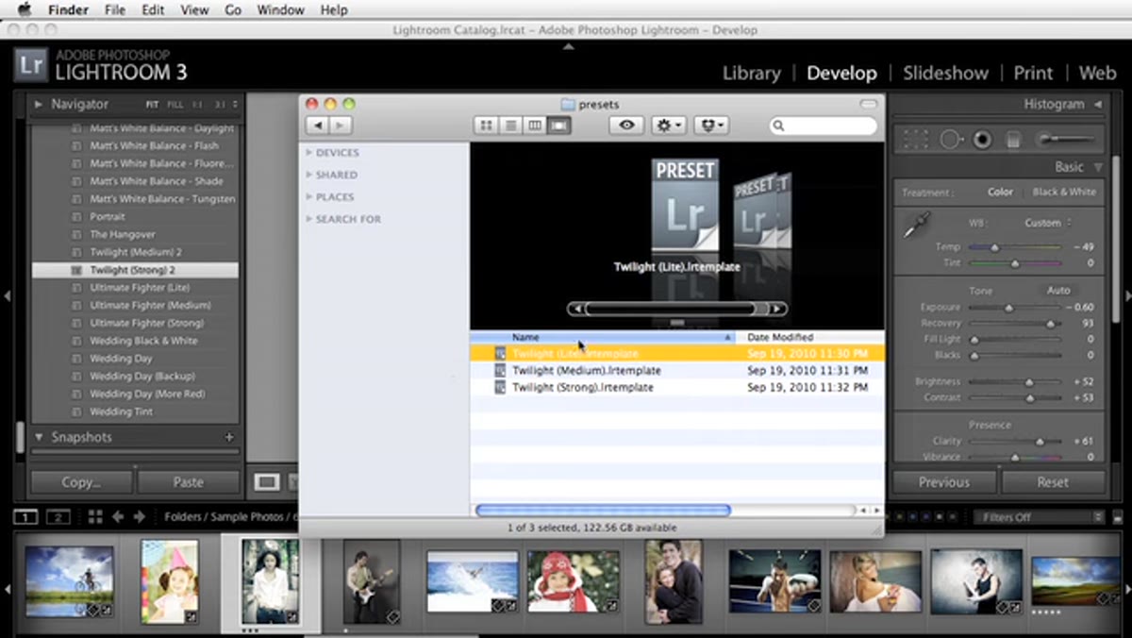Image resolution: width=1132 pixels, height=638 pixels.
Task: Open the Print module
Action: pos(1033,74)
